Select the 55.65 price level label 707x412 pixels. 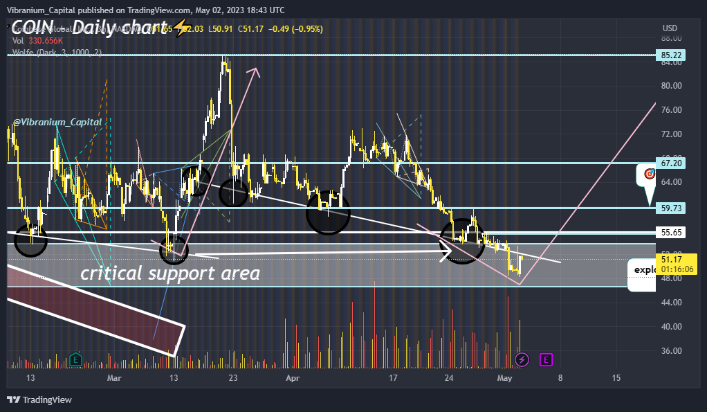tap(671, 233)
